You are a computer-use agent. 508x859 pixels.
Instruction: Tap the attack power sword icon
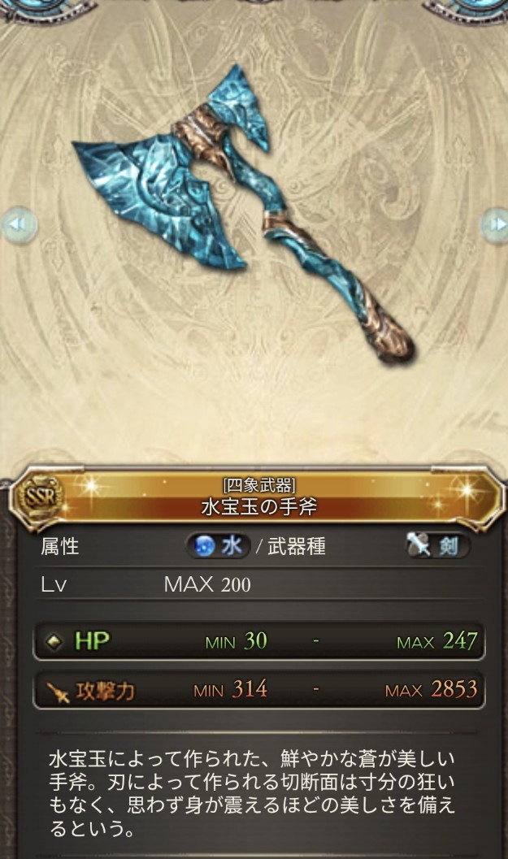[58, 692]
